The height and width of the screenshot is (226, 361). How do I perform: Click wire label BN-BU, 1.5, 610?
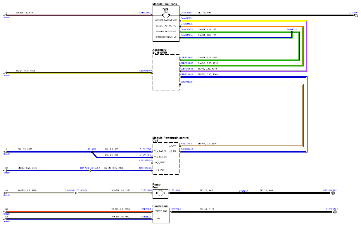pos(24,13)
